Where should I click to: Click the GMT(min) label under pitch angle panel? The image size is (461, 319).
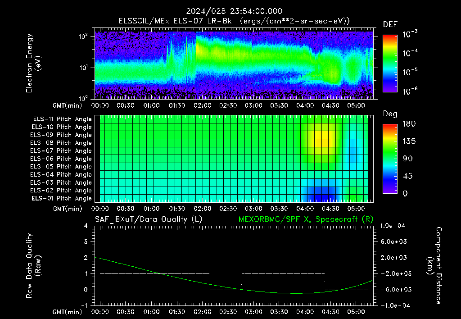[x=68, y=209]
